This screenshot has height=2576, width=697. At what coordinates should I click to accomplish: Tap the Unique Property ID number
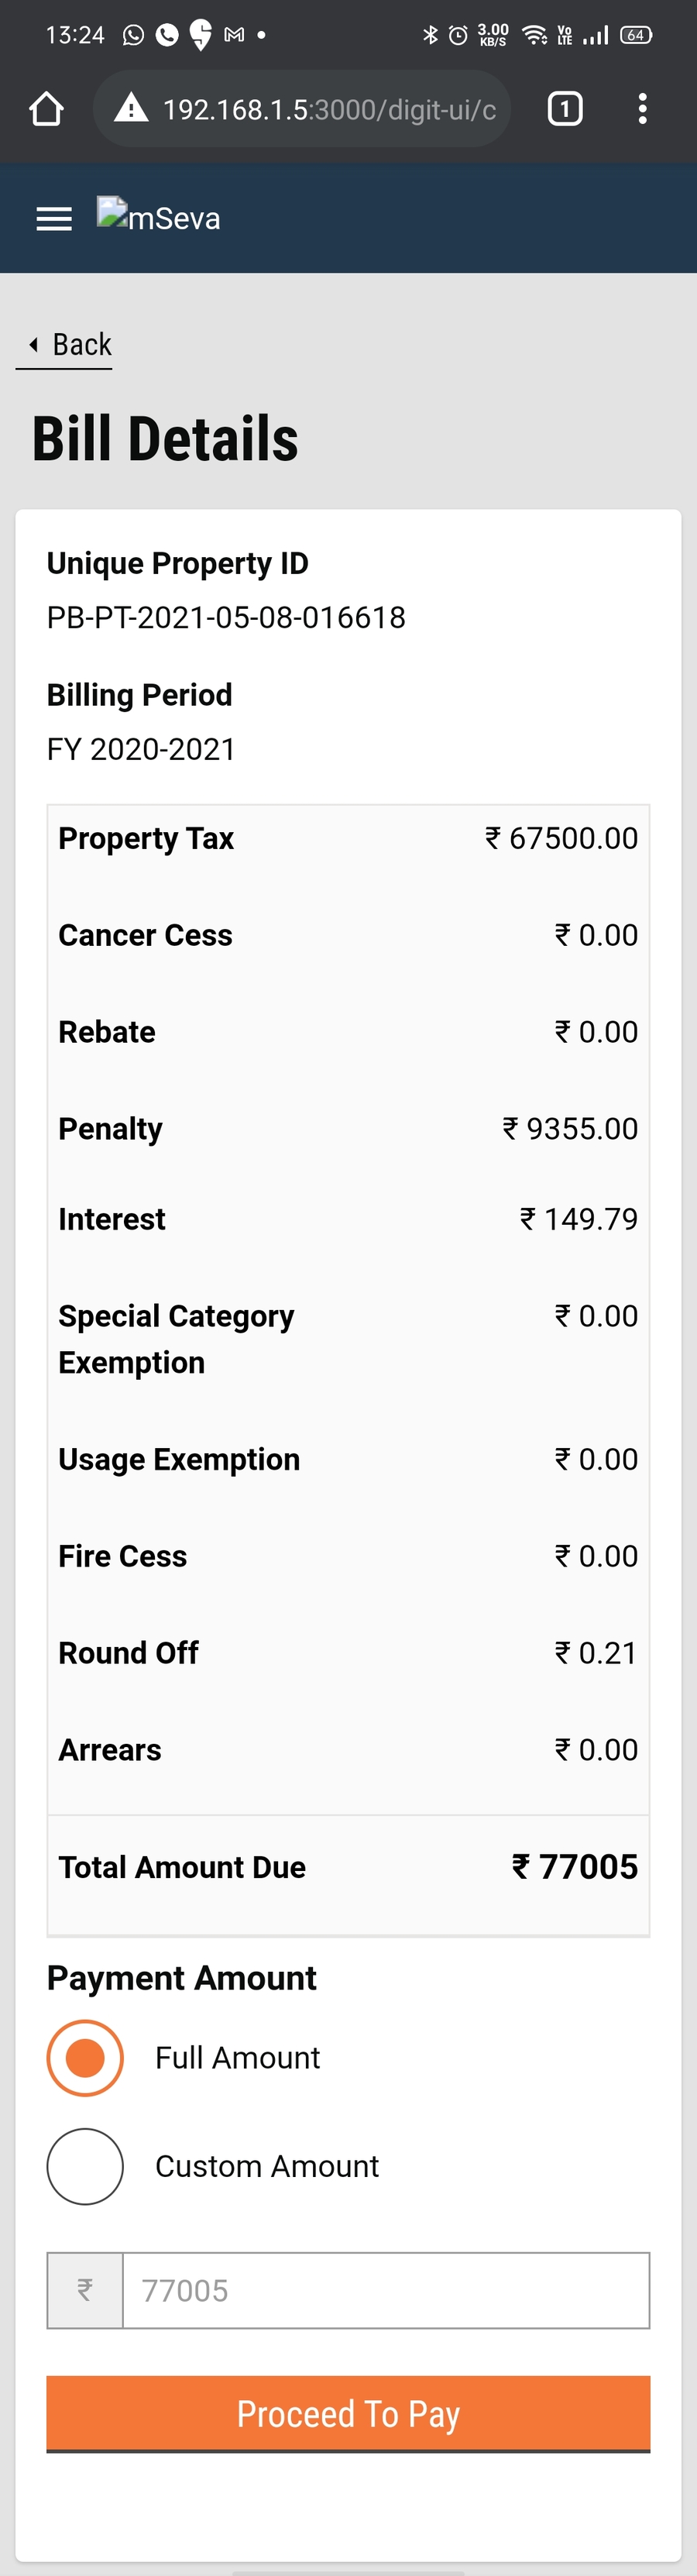tap(226, 618)
